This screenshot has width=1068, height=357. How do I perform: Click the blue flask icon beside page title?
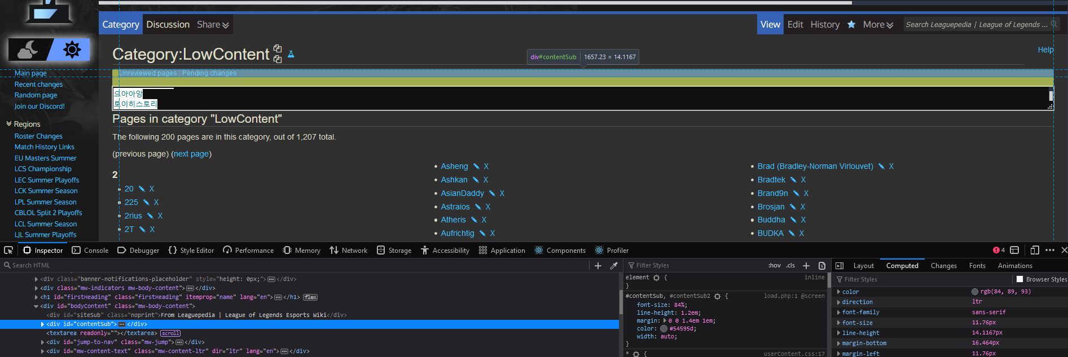[x=291, y=54]
